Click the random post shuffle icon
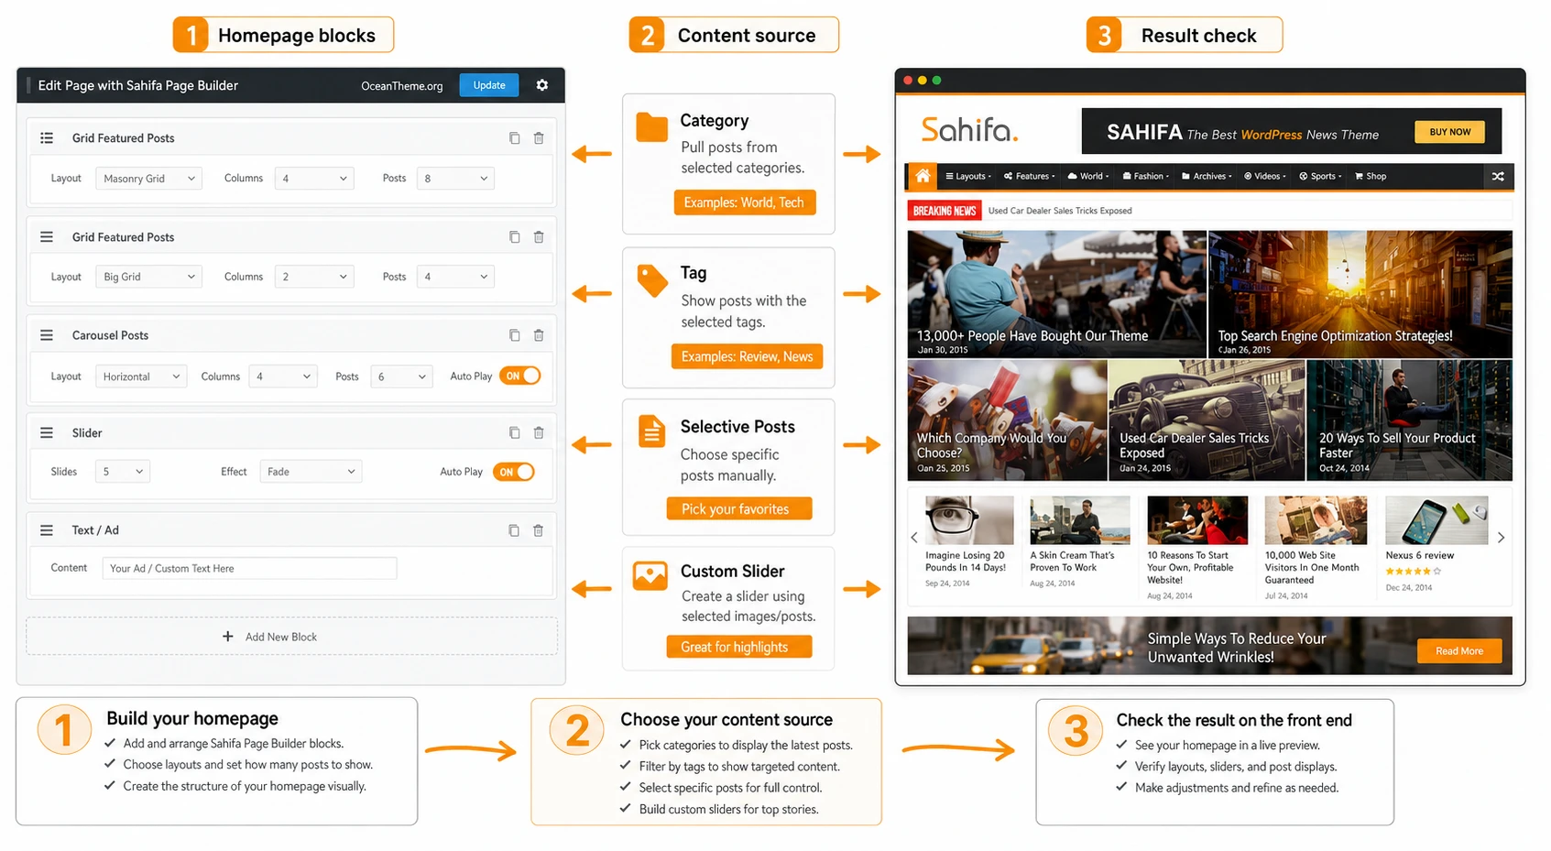The image size is (1551, 851). pos(1498,176)
